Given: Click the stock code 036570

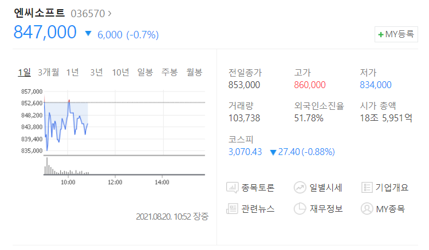Looking at the screenshot, I should (88, 13).
